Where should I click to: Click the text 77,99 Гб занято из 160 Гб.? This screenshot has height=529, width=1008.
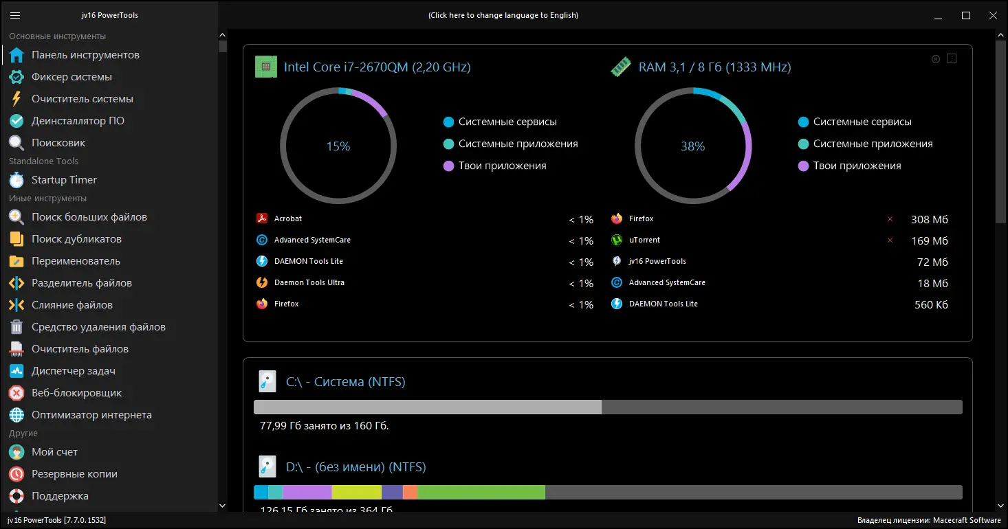click(x=325, y=426)
